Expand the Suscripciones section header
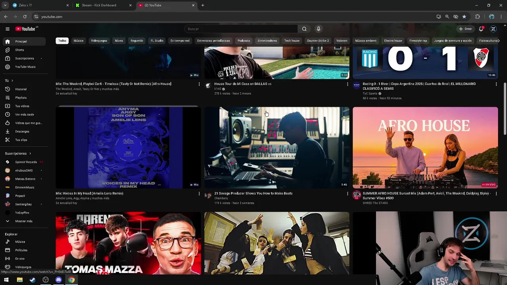Viewport: 507px width, 285px height. point(18,154)
